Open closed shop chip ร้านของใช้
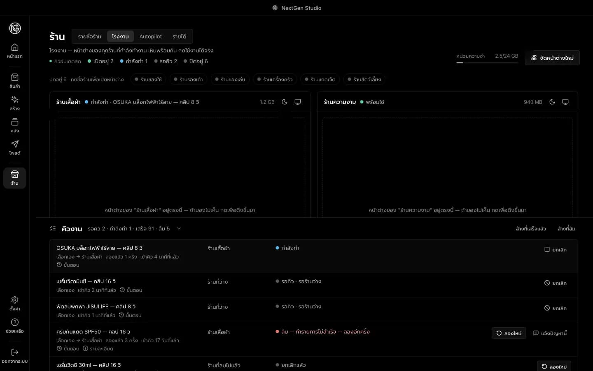 [148, 79]
